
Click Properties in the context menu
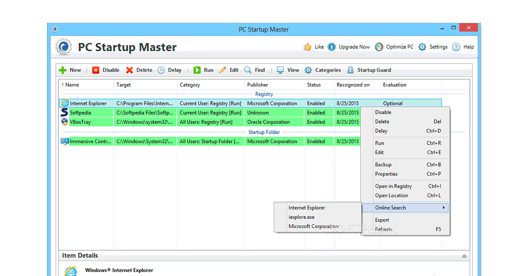[386, 174]
